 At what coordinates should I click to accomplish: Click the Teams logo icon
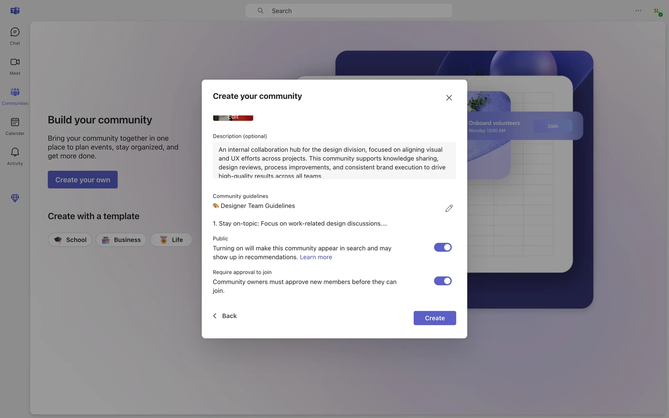15,10
